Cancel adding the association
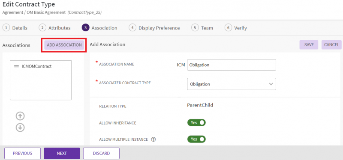This screenshot has width=343, height=160. click(331, 45)
